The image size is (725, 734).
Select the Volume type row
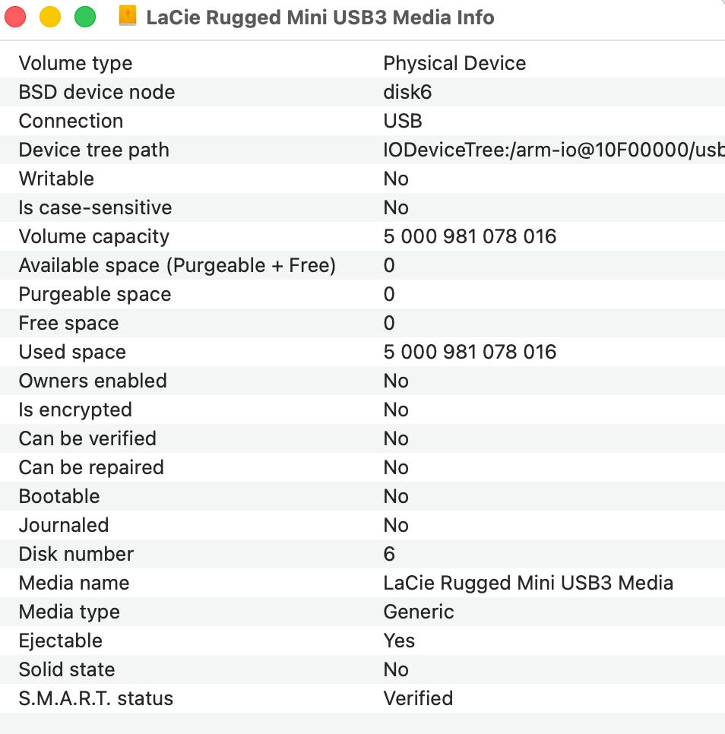tap(75, 63)
